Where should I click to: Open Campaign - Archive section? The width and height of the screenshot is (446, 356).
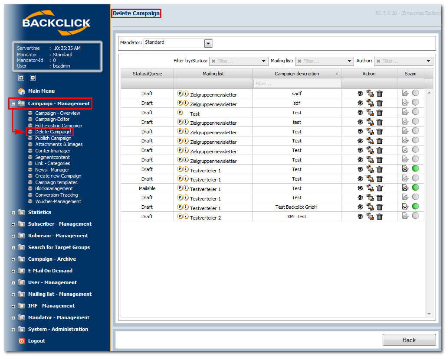click(x=52, y=259)
